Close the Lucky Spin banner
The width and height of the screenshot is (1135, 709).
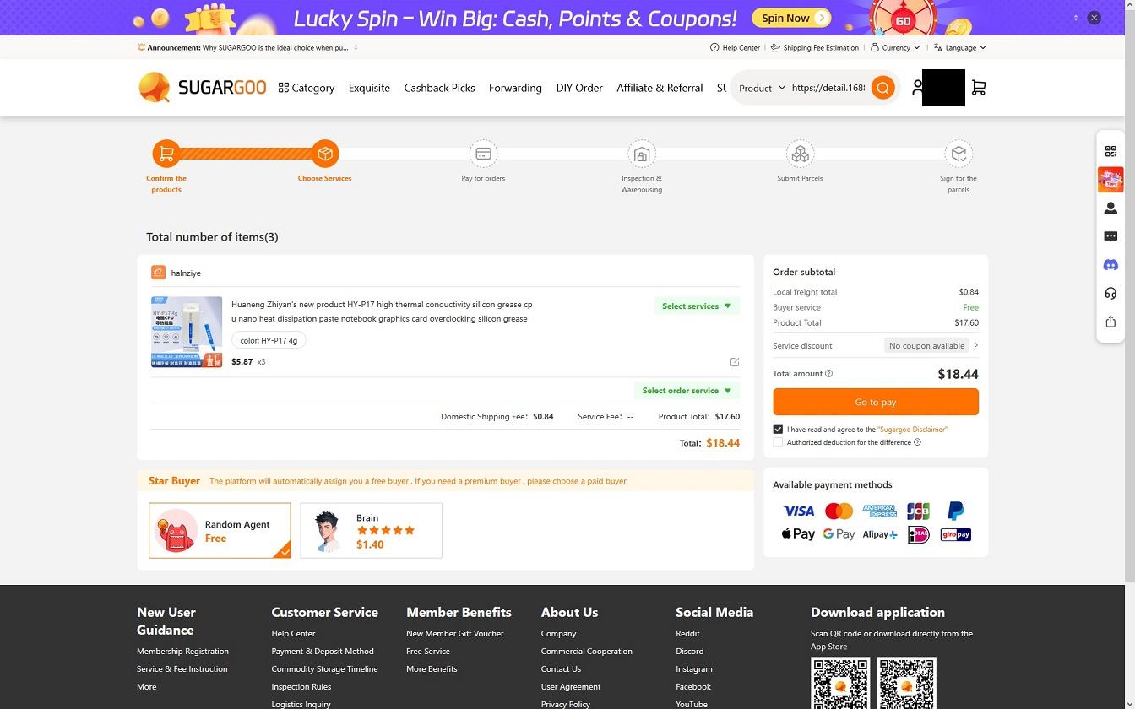(1094, 17)
